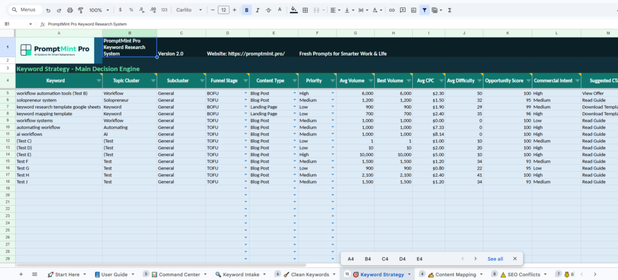
Task: Click the formula bar text
Action: (88, 24)
